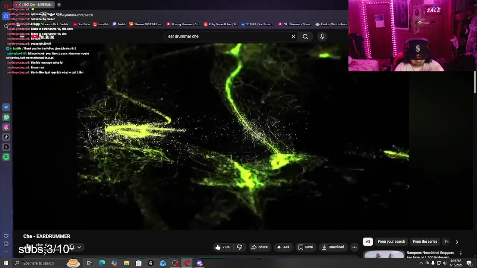Open Copilot from the taskbar
This screenshot has width=477, height=268.
114,263
